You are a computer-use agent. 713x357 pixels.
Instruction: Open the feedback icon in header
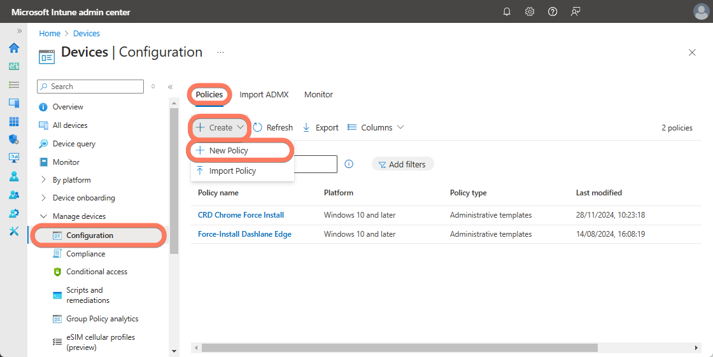pos(575,11)
